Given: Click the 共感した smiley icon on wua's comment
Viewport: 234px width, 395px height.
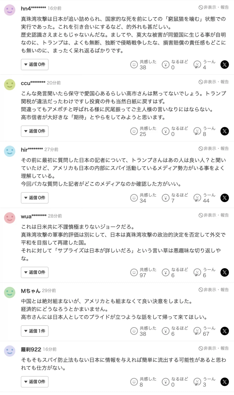Looking at the screenshot, I should click(x=134, y=272).
